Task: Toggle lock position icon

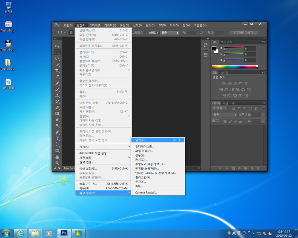Action: [x=235, y=121]
